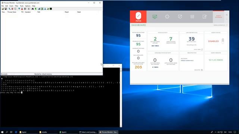Image resolution: width=239 pixels, height=134 pixels.
Task: Show the Process Tree from the toolbar
Action: pyautogui.click(x=29, y=9)
